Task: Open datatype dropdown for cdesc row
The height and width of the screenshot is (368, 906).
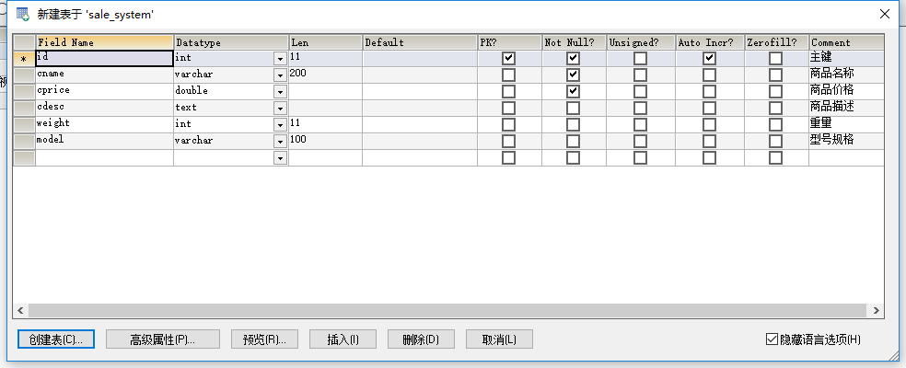Action: (x=280, y=108)
